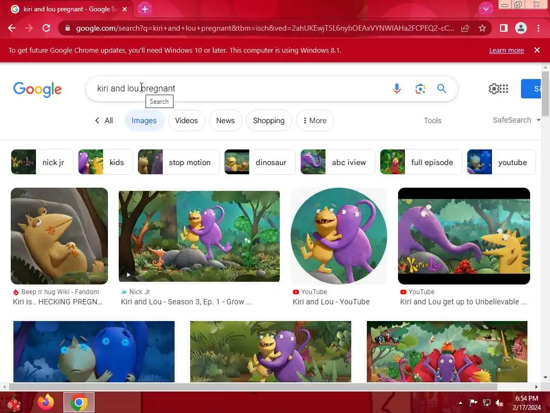This screenshot has height=413, width=550.
Task: Click the scroll right arrow at bottom
Action: click(537, 387)
